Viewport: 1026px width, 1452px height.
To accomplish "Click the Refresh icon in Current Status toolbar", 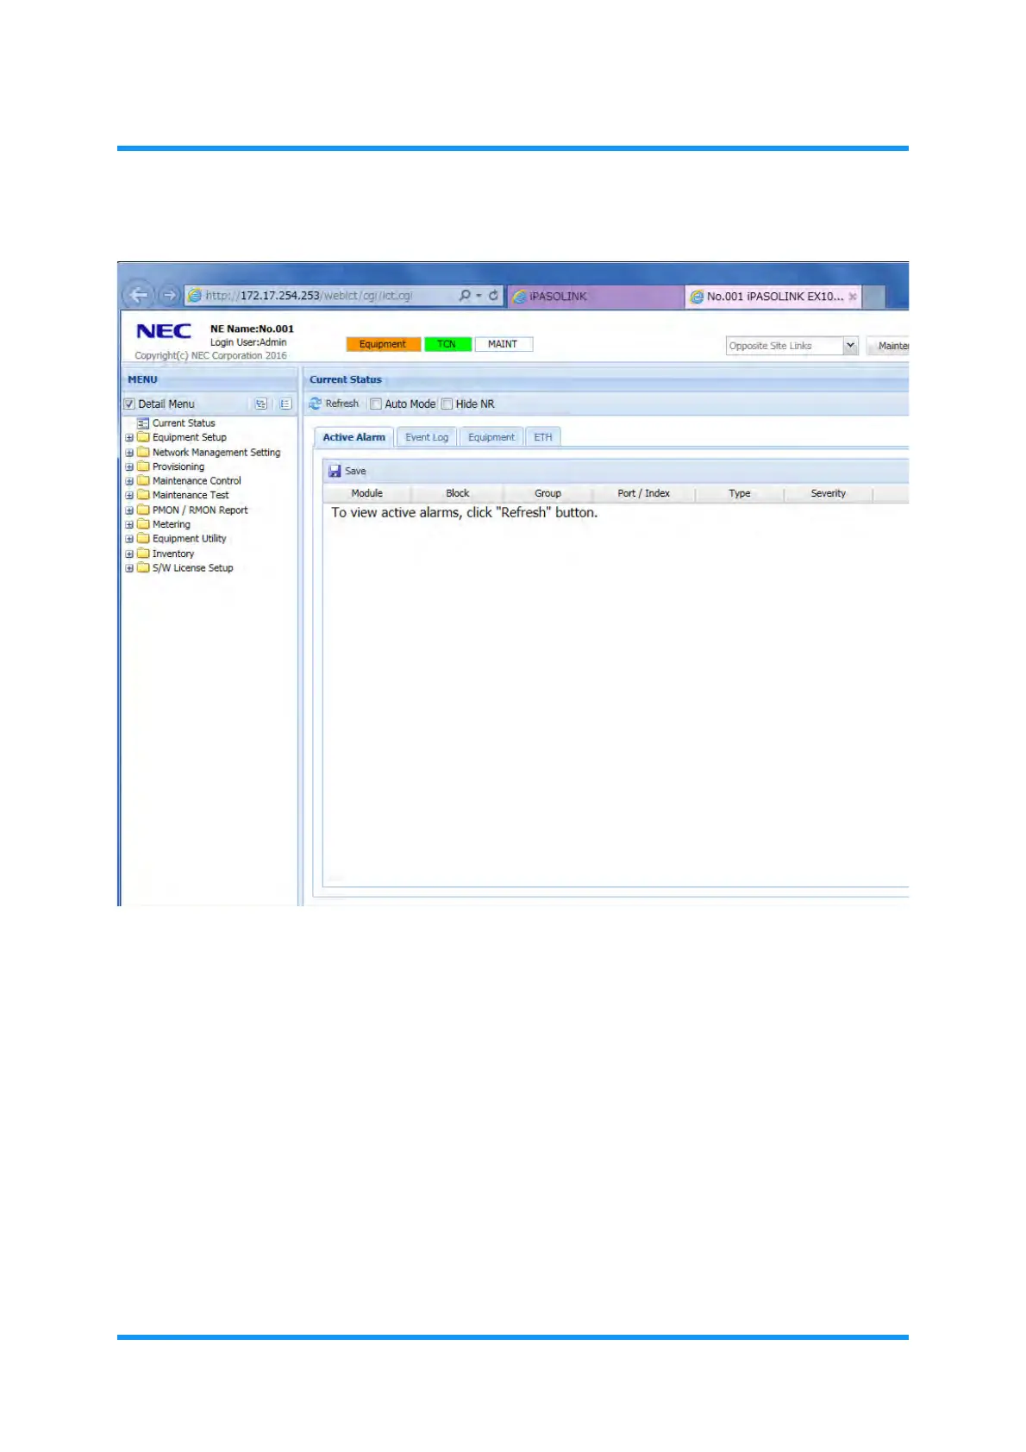I will [x=316, y=404].
